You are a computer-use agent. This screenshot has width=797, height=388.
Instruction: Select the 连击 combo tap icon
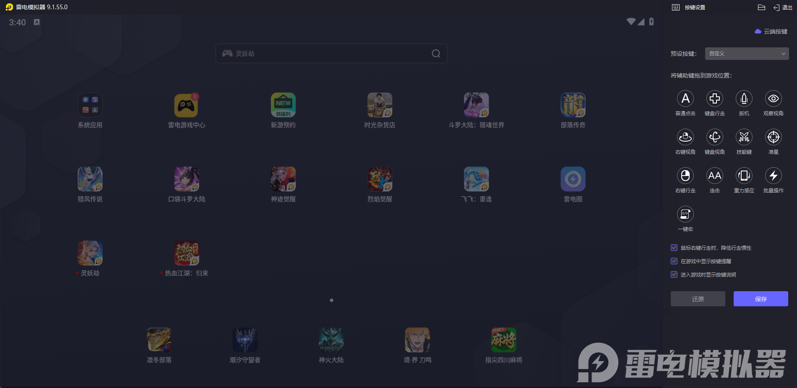(715, 176)
